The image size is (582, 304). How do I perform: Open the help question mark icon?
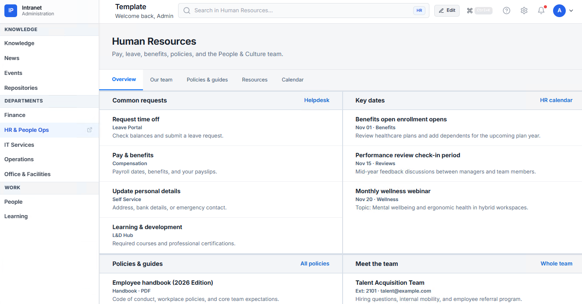(x=507, y=11)
